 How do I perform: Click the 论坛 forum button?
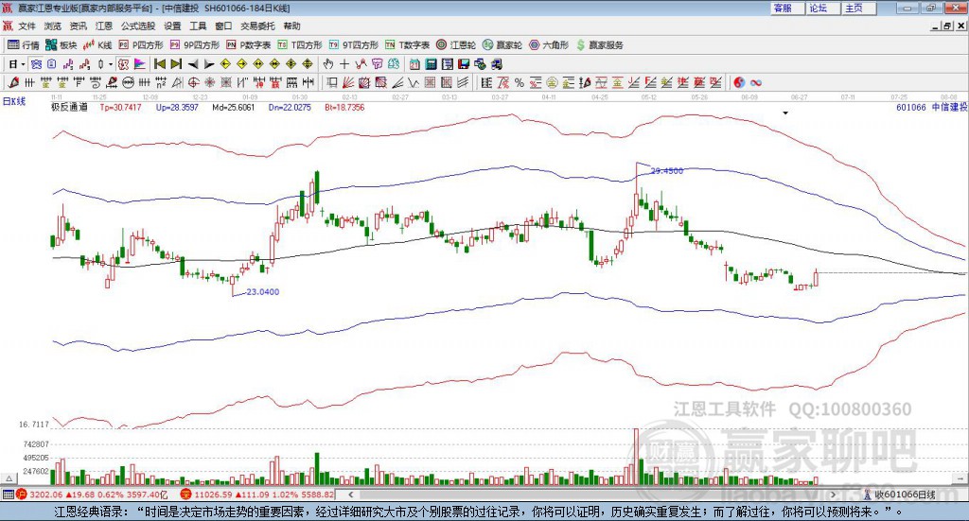(x=818, y=8)
